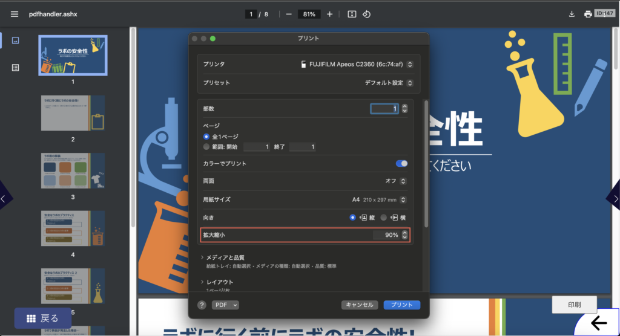Expand メディアと品質 section
The height and width of the screenshot is (336, 620).
click(x=202, y=257)
